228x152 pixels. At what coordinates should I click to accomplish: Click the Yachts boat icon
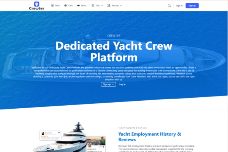pos(78,6)
